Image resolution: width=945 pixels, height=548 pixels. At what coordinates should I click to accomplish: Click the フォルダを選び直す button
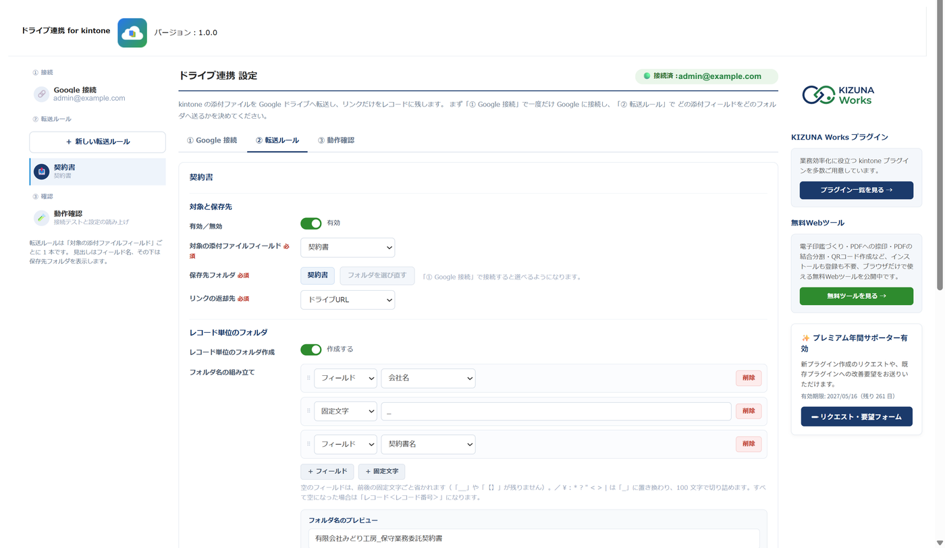pyautogui.click(x=377, y=275)
